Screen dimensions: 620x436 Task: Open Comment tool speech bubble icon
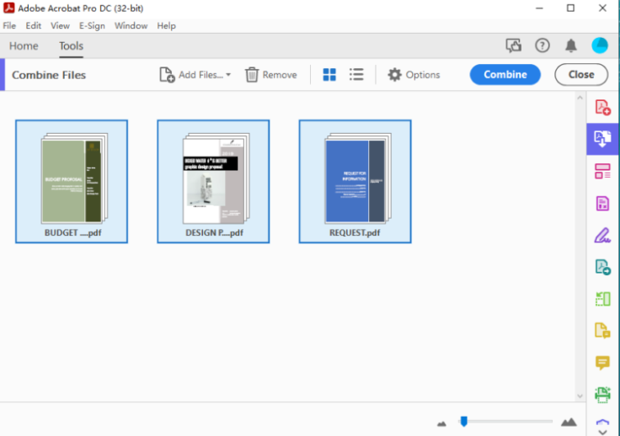pyautogui.click(x=602, y=363)
